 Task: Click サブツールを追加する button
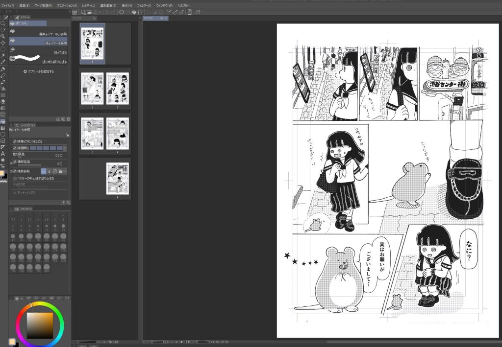pyautogui.click(x=39, y=71)
